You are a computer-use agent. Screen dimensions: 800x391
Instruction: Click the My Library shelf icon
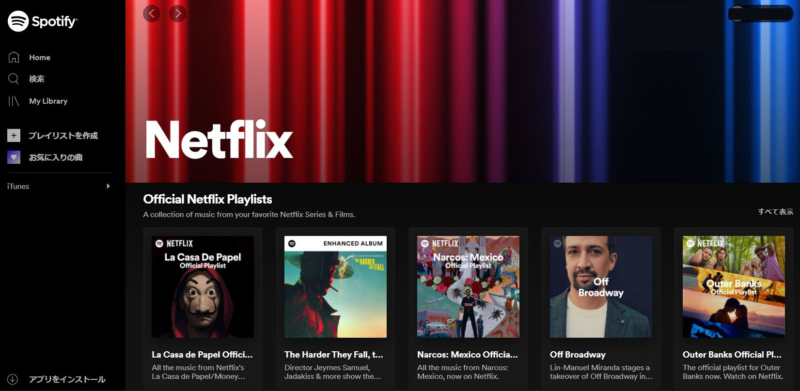14,101
